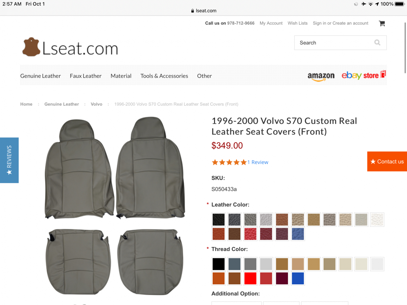This screenshot has width=407, height=305.
Task: Click the Lseat.com leather logo
Action: (70, 47)
